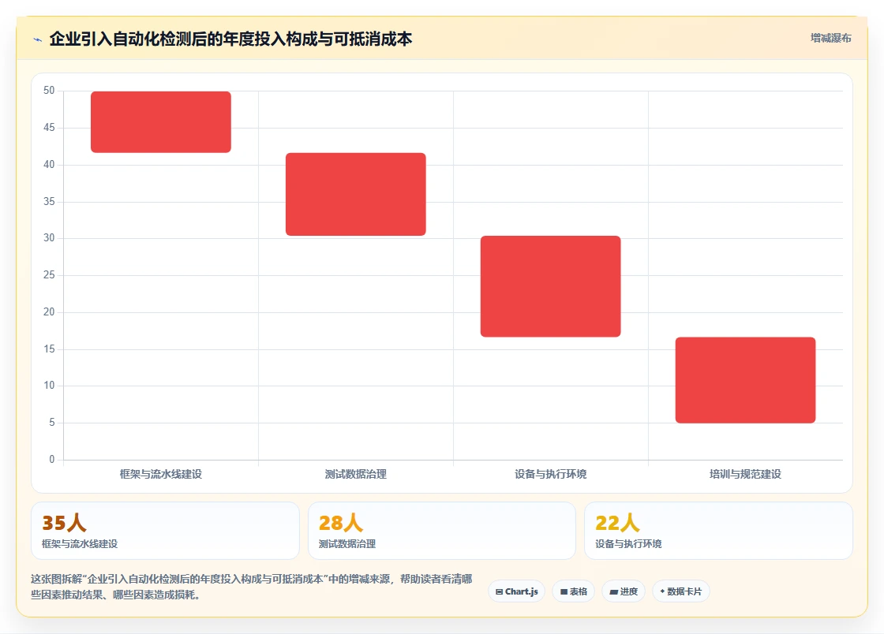
Task: Click y-axis tick value 40
Action: point(49,164)
